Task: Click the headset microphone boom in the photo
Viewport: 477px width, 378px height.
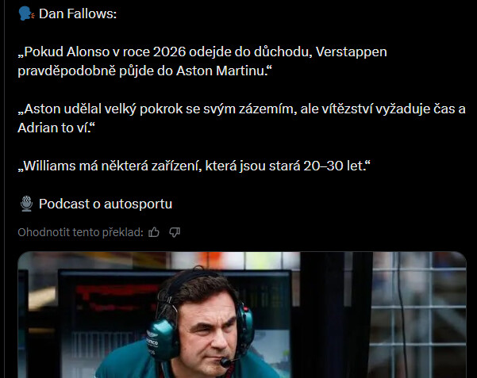Action: pos(226,362)
